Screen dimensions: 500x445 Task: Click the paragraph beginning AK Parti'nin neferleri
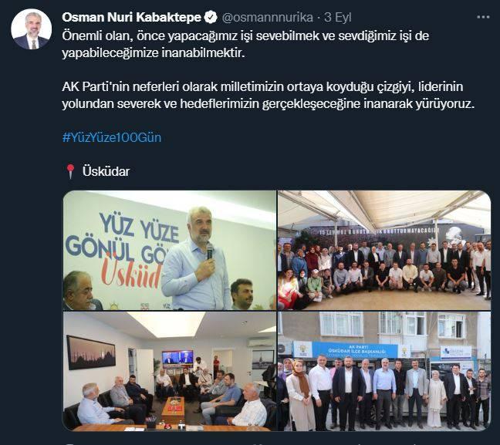pos(269,95)
